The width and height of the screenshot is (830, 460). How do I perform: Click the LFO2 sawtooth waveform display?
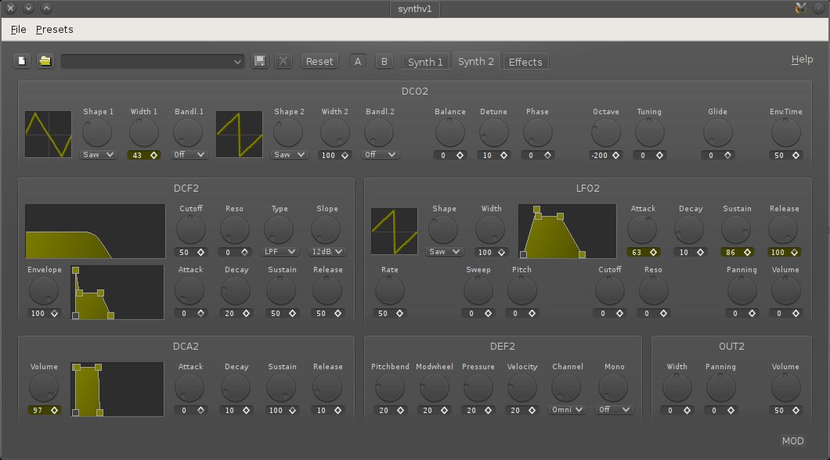(394, 231)
